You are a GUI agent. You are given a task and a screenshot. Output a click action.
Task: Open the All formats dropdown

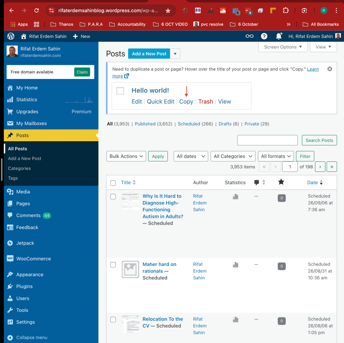point(276,156)
